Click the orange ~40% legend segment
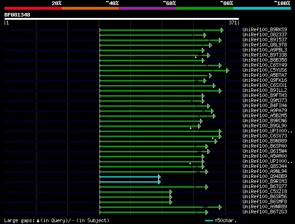295x224 pixels. pyautogui.click(x=90, y=8)
